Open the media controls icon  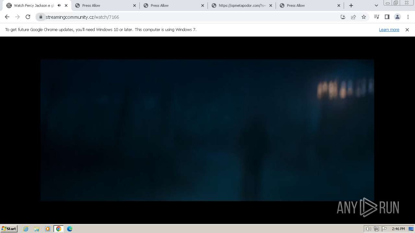point(376,17)
